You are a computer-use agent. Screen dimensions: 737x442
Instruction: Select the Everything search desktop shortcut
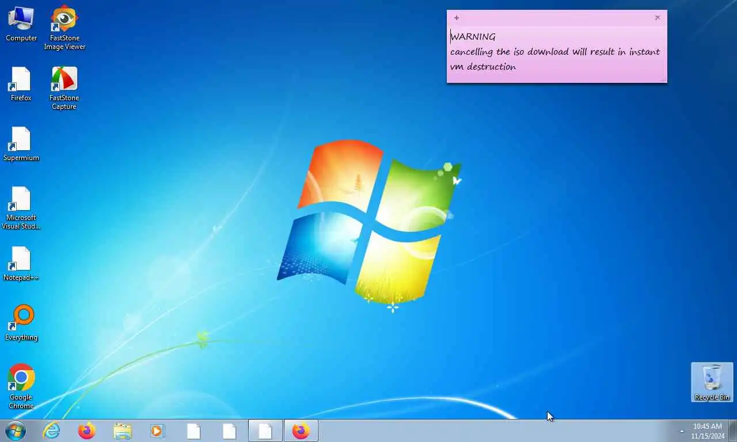(x=21, y=323)
